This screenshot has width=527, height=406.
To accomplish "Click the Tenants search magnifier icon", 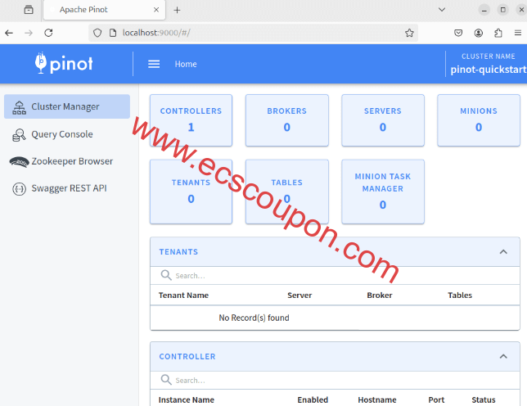I will (166, 275).
